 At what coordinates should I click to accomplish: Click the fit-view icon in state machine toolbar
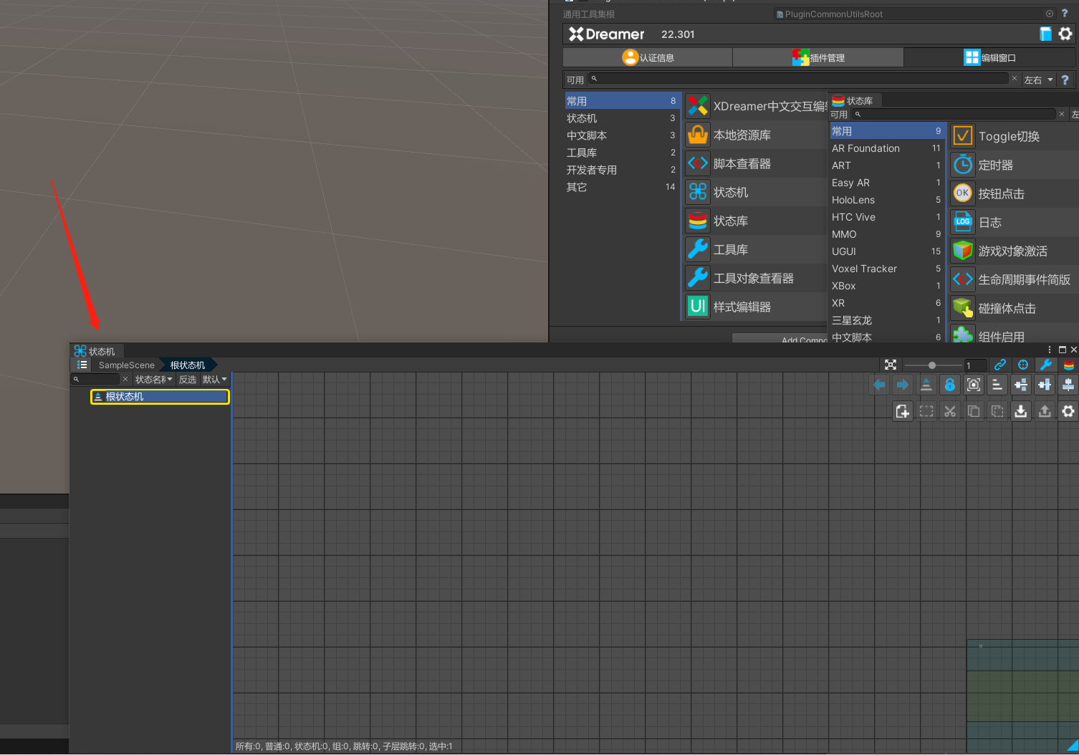[x=891, y=365]
